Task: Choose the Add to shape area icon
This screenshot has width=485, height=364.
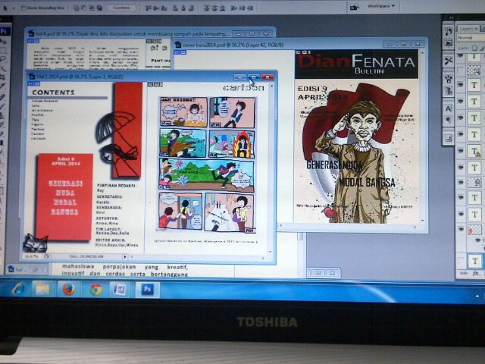Action: click(x=77, y=8)
